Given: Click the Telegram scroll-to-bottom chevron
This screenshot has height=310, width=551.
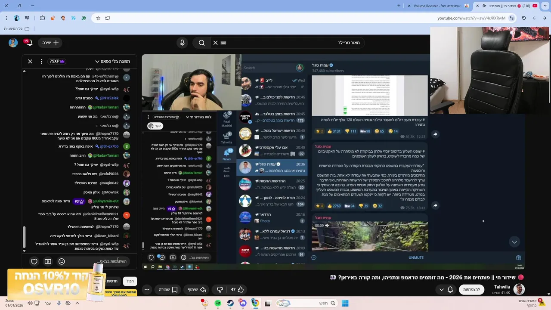Looking at the screenshot, I should coord(514,242).
